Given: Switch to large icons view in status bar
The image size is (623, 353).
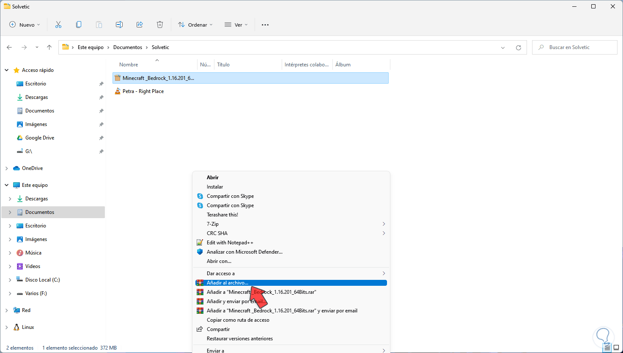Looking at the screenshot, I should click(617, 348).
